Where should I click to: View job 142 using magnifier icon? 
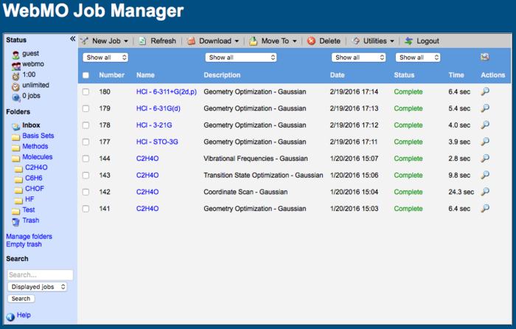pyautogui.click(x=484, y=192)
